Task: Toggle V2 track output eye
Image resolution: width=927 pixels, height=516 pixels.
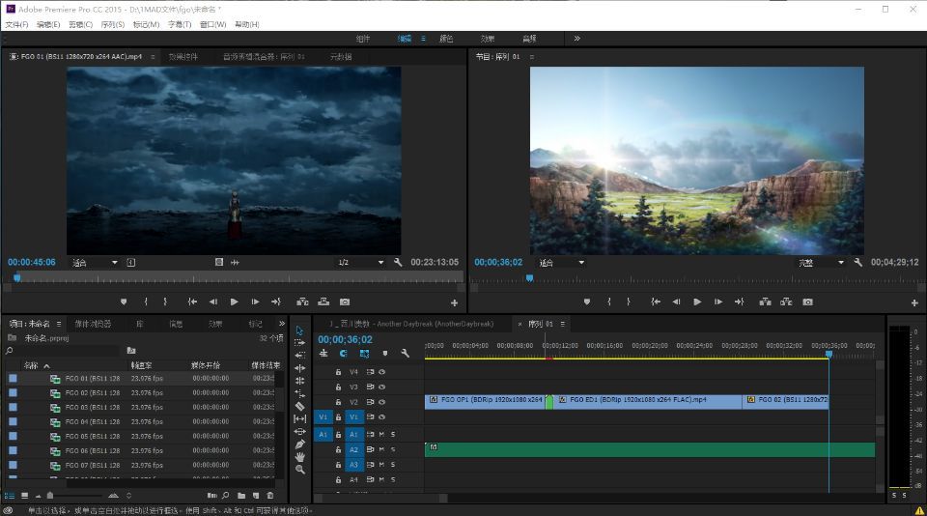Action: tap(382, 402)
